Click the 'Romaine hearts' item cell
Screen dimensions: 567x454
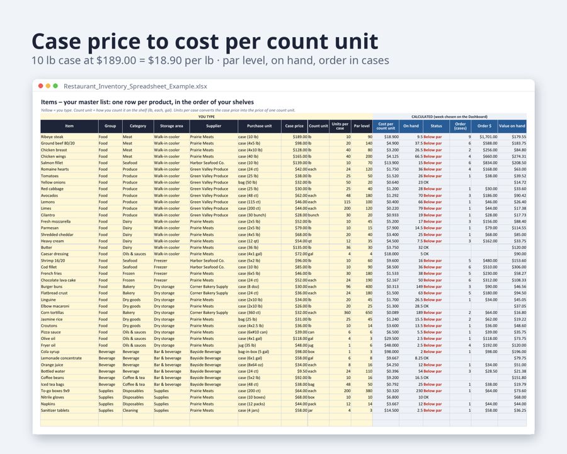coord(69,170)
